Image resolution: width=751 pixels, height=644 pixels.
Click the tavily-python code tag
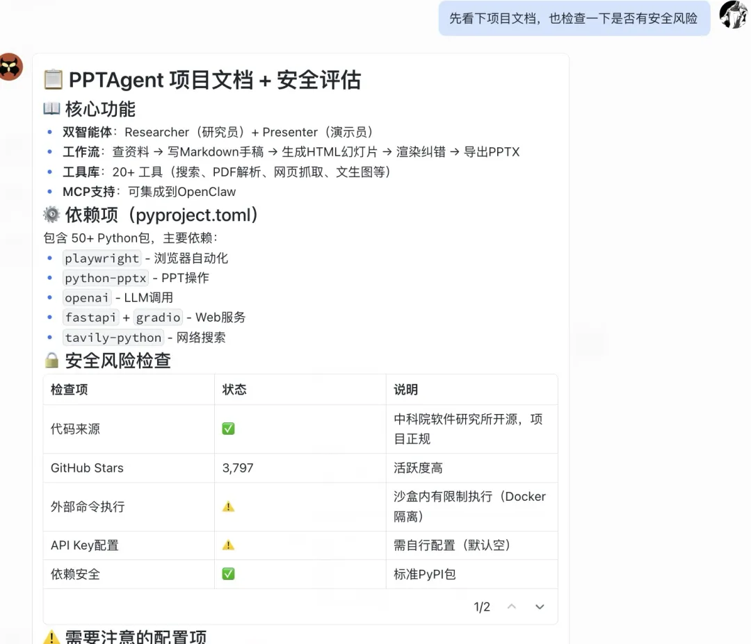(x=113, y=338)
